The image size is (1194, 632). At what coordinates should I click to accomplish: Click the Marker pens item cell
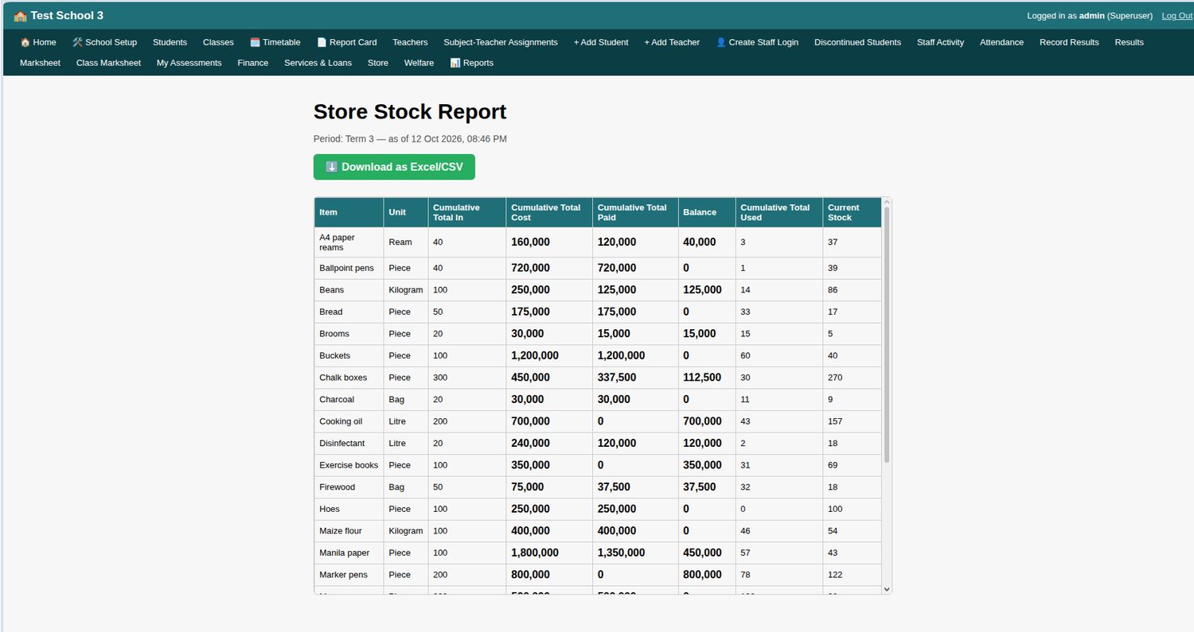click(x=349, y=574)
